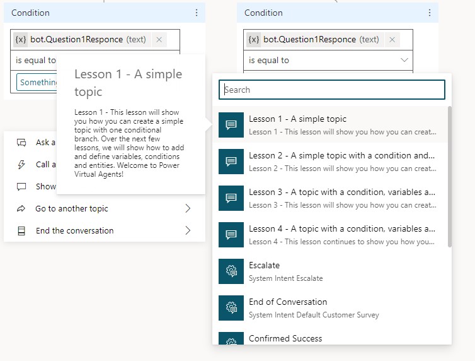The height and width of the screenshot is (361, 475).
Task: Click the {x} variable icon in right Condition
Action: click(253, 40)
